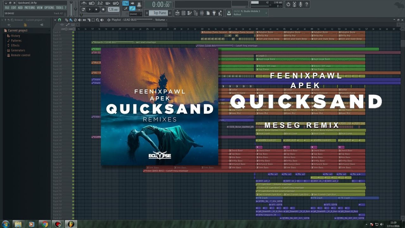The width and height of the screenshot is (405, 228).
Task: Add new pattern with plus button
Action: (x=170, y=13)
